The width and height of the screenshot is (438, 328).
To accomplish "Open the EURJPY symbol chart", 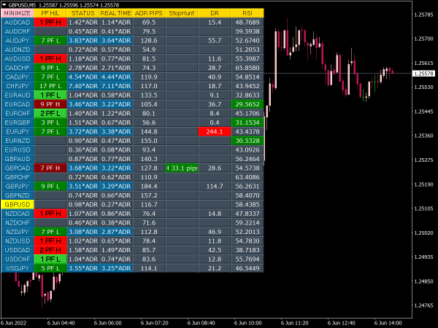I will click(x=18, y=132).
